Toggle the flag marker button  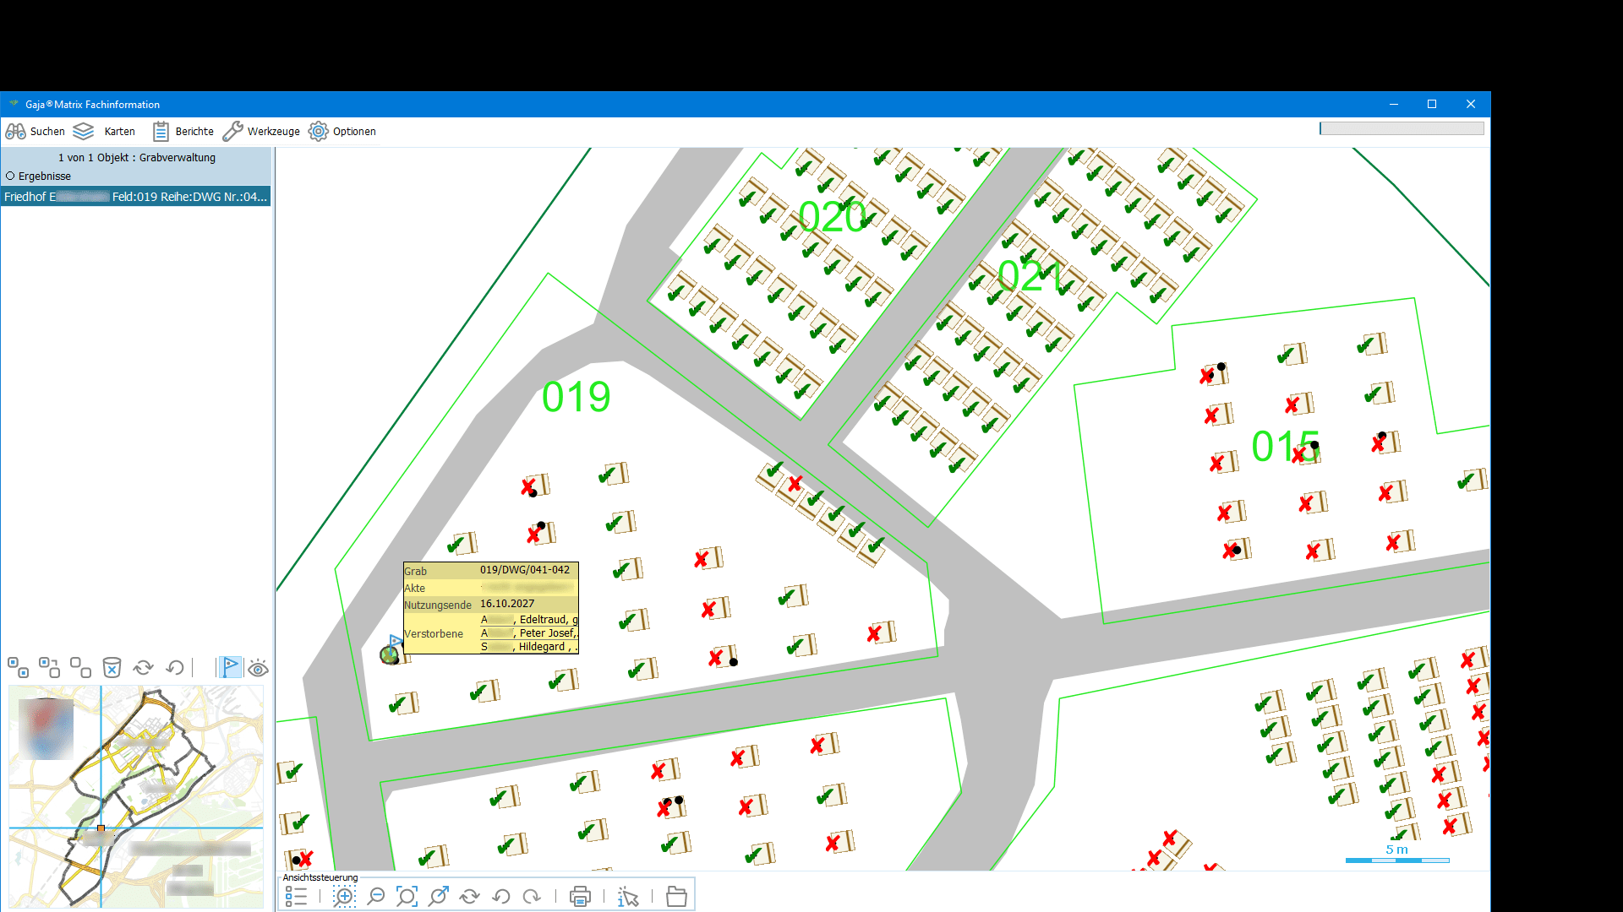pyautogui.click(x=230, y=668)
